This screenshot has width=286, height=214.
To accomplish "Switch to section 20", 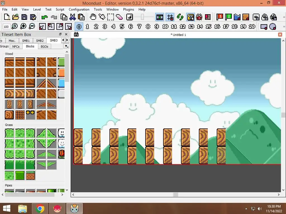I will tap(252, 26).
